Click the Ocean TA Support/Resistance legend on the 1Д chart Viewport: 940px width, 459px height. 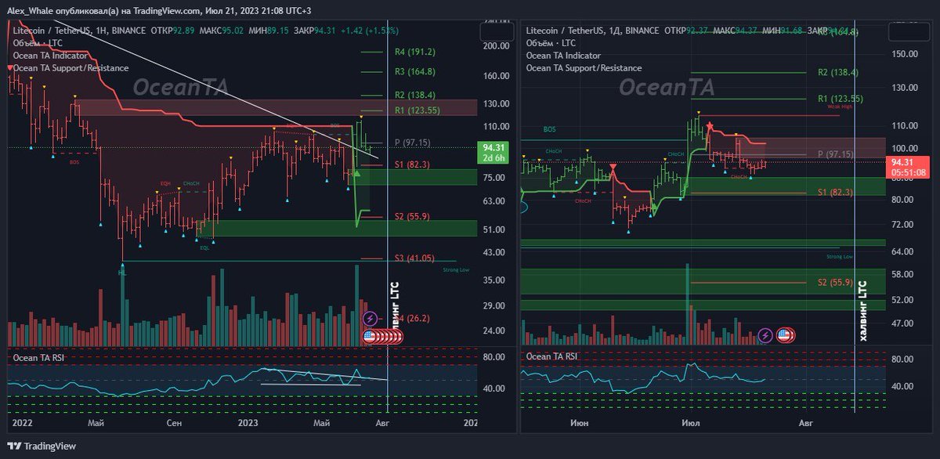pos(584,68)
